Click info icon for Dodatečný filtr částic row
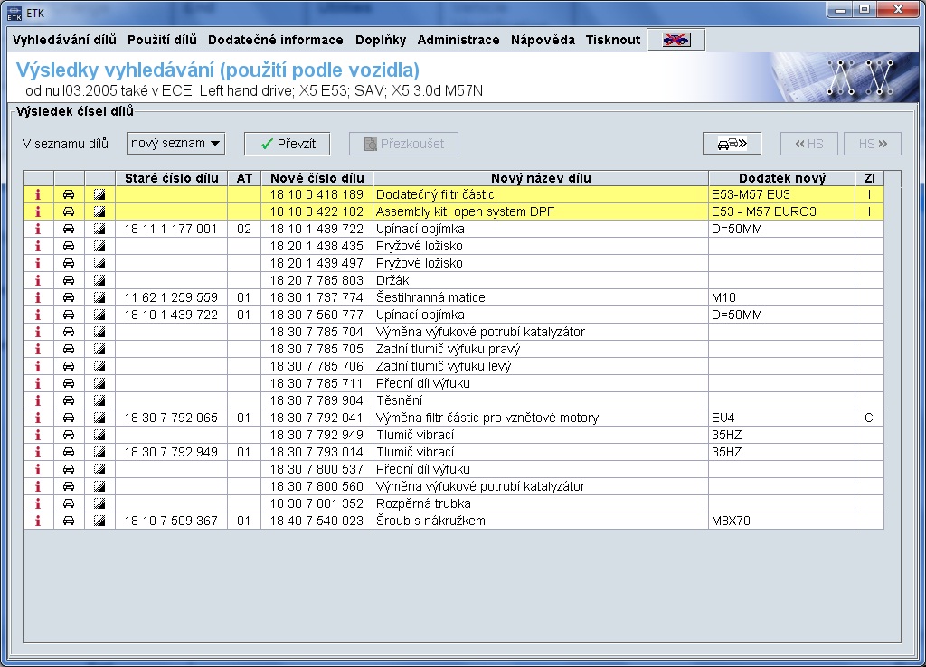Viewport: 926px width, 667px height. [38, 194]
